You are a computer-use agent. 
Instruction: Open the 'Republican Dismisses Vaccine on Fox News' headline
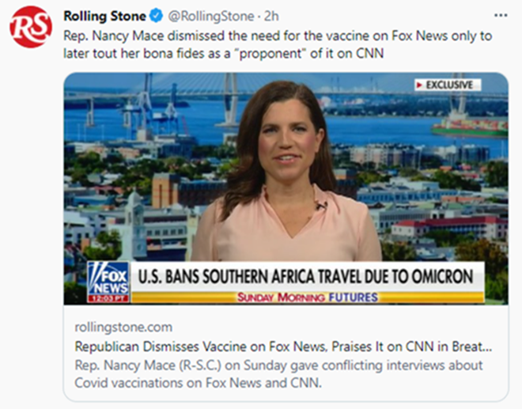tap(283, 347)
